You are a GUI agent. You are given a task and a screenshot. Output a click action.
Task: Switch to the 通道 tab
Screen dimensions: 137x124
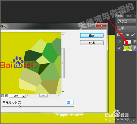(x=129, y=16)
